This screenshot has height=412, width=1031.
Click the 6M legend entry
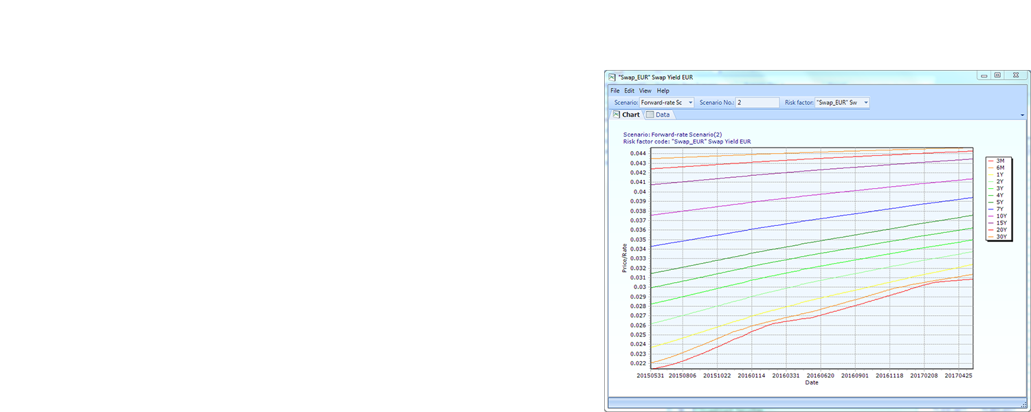coord(996,168)
